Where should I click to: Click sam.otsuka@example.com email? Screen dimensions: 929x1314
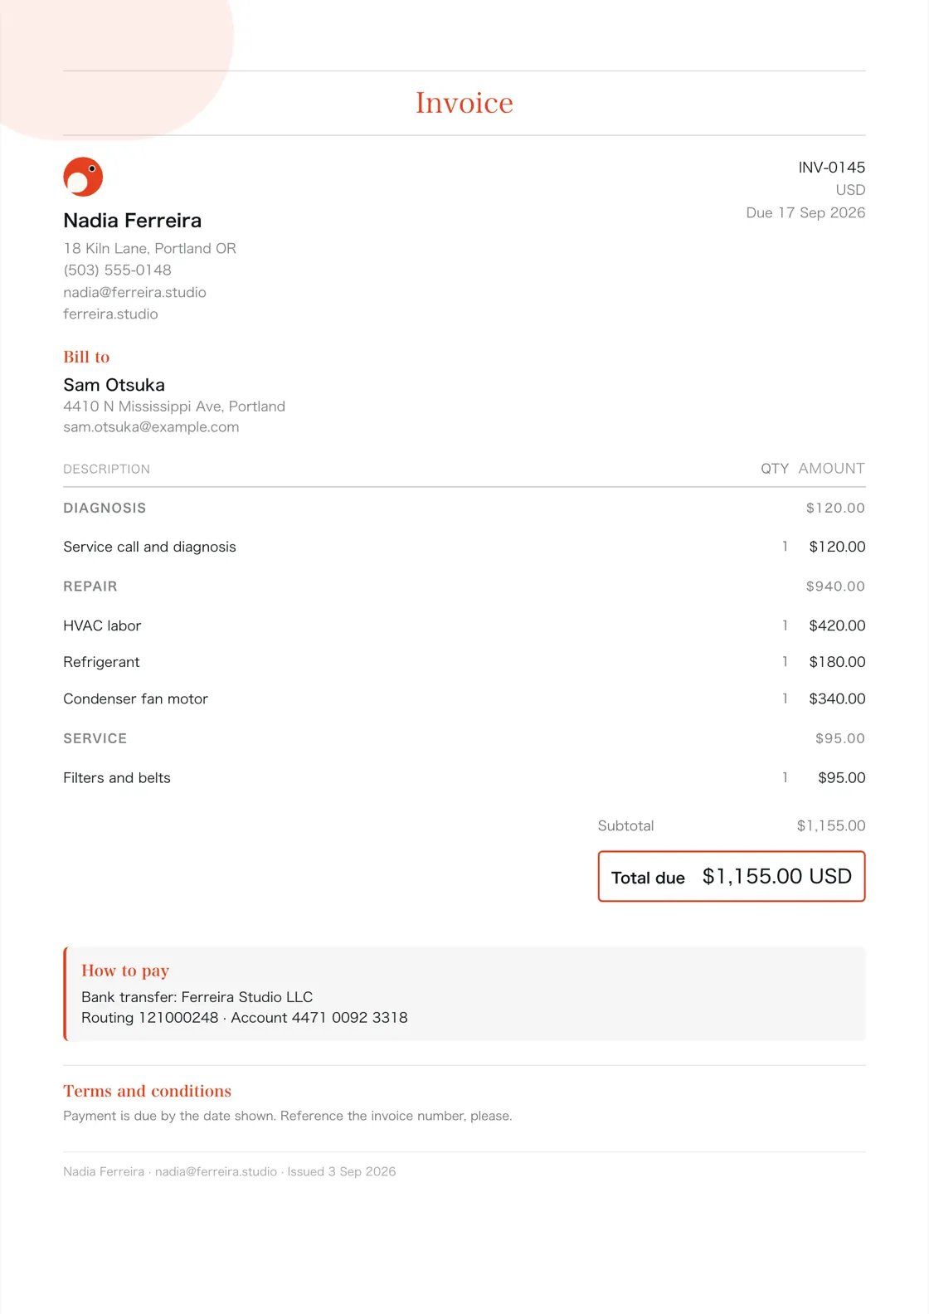[x=151, y=427]
